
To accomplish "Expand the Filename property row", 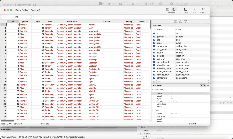I will point(155,116).
